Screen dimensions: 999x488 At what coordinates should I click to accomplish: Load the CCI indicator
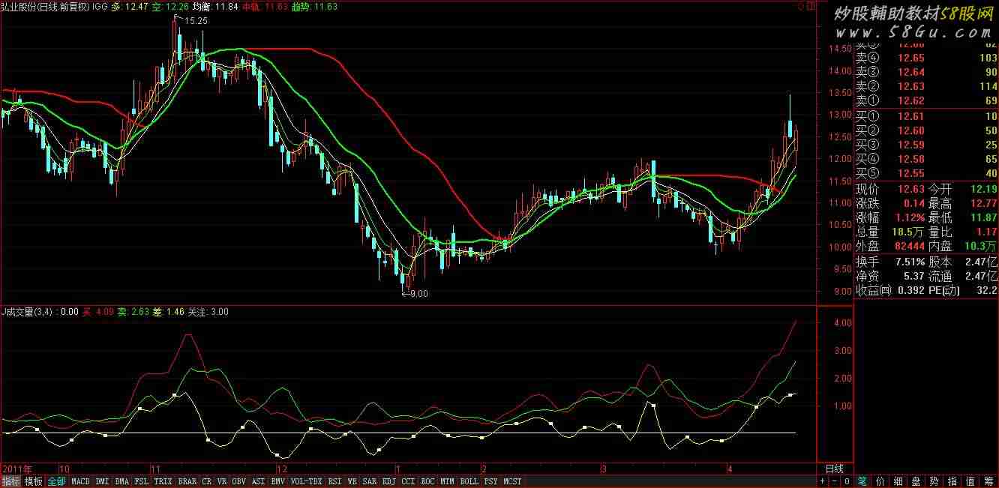coord(409,481)
